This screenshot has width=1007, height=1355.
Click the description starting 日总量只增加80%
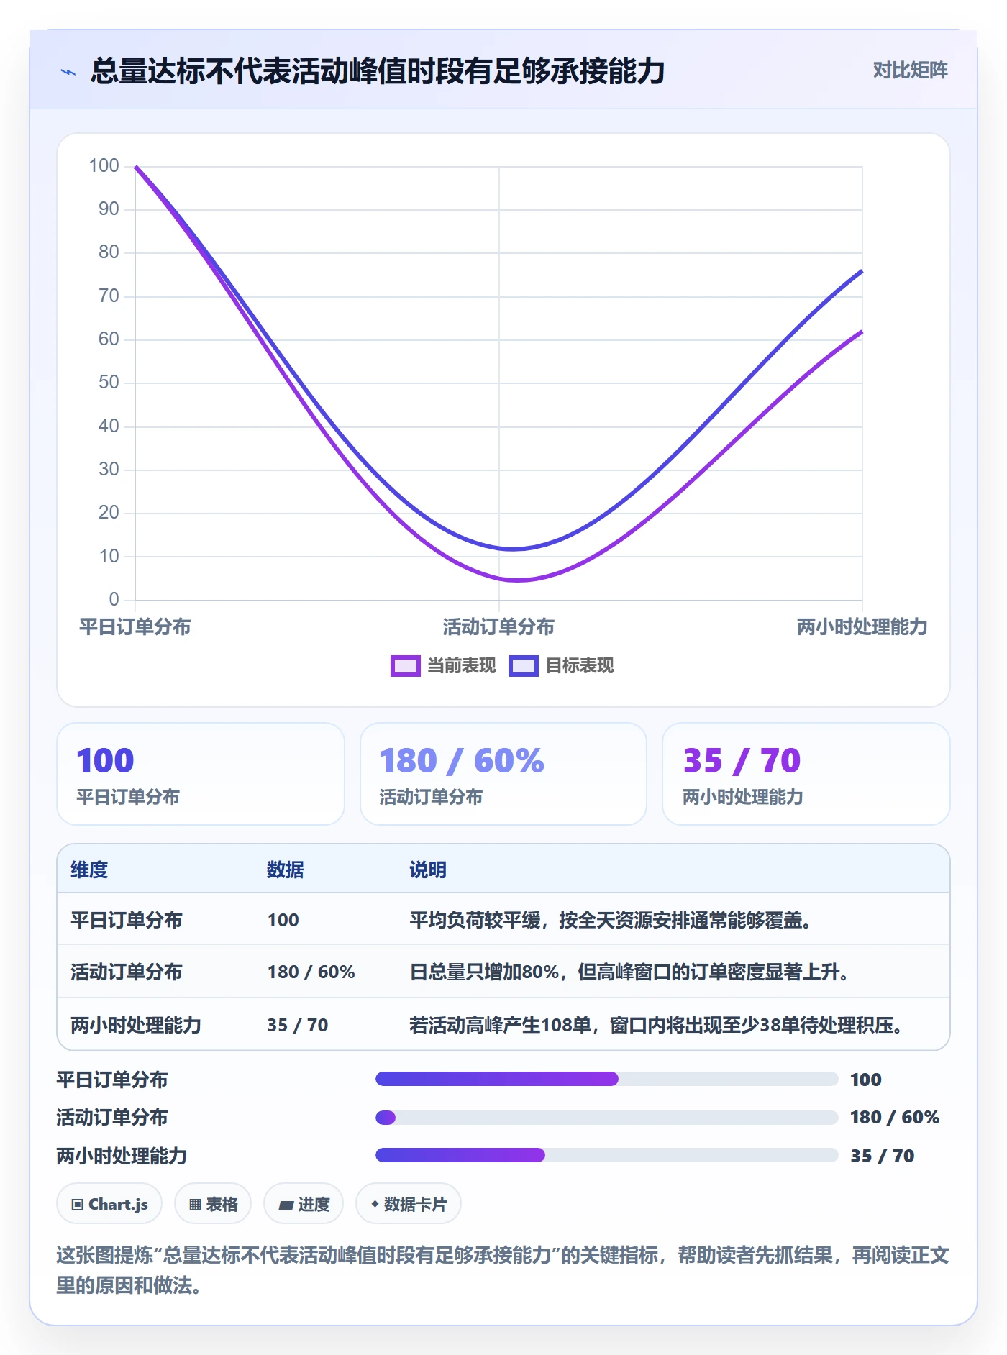click(x=629, y=972)
